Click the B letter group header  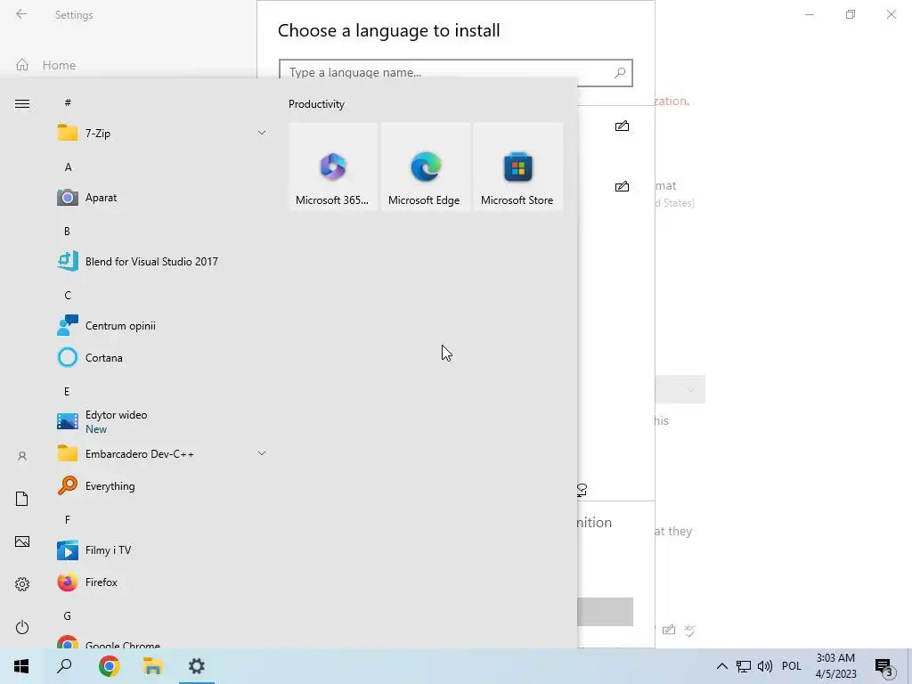tap(67, 231)
